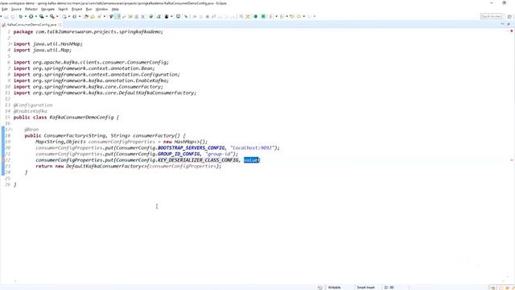This screenshot has height=290, width=515.
Task: Click the Back navigation toolbar arrow
Action: click(299, 16)
